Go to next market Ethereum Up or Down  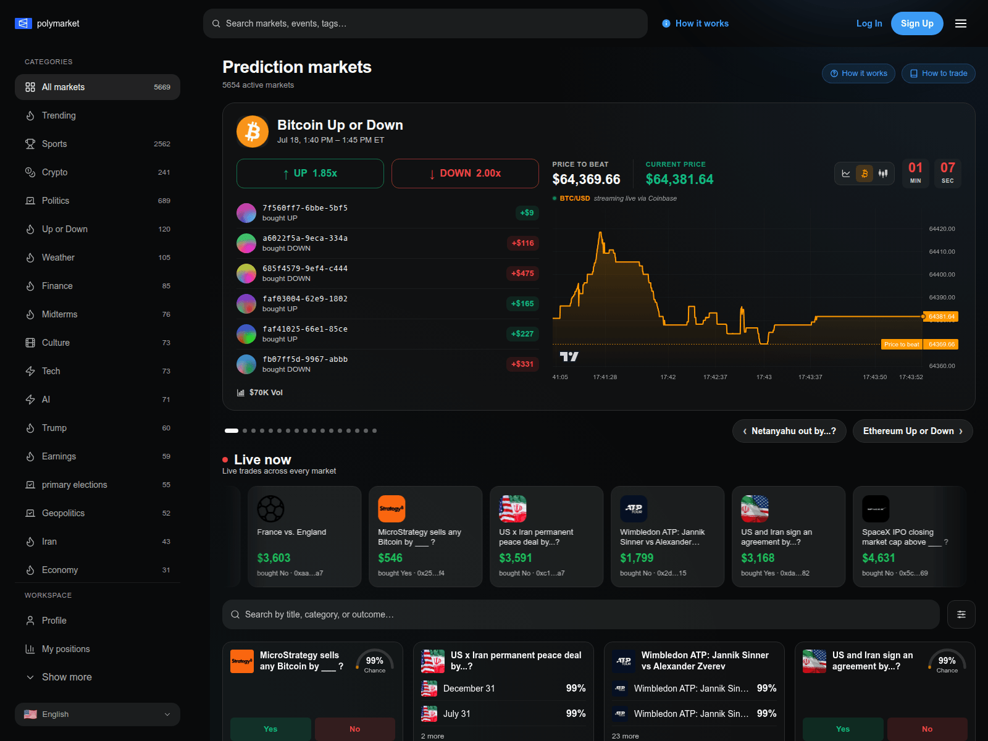click(x=913, y=431)
